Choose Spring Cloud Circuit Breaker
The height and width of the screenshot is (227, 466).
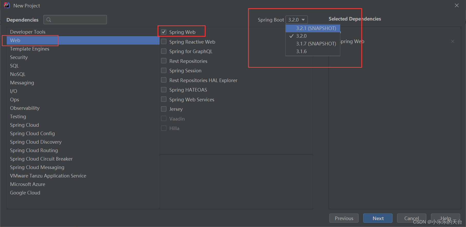pos(83,159)
